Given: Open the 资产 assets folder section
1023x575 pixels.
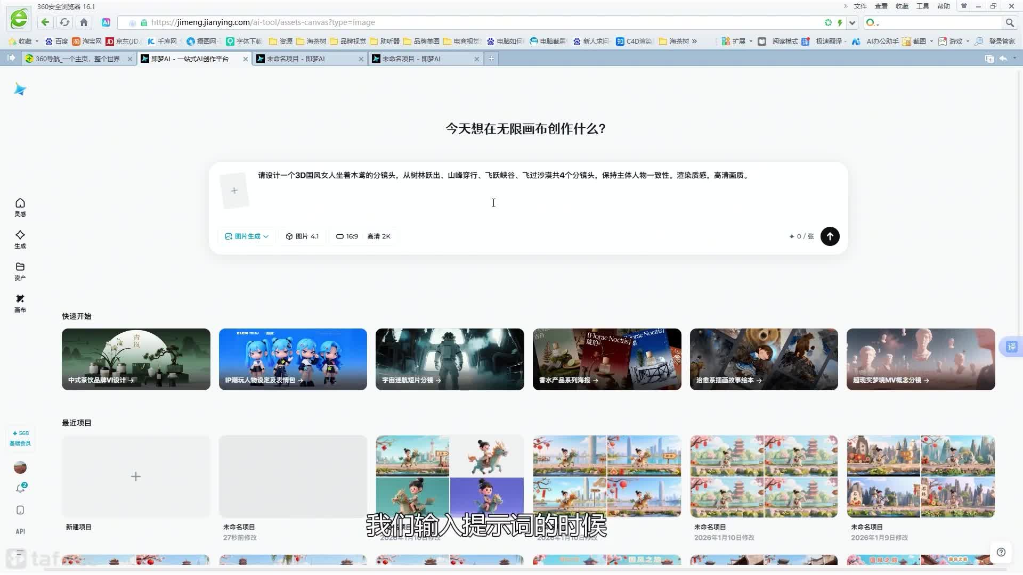Looking at the screenshot, I should point(20,271).
